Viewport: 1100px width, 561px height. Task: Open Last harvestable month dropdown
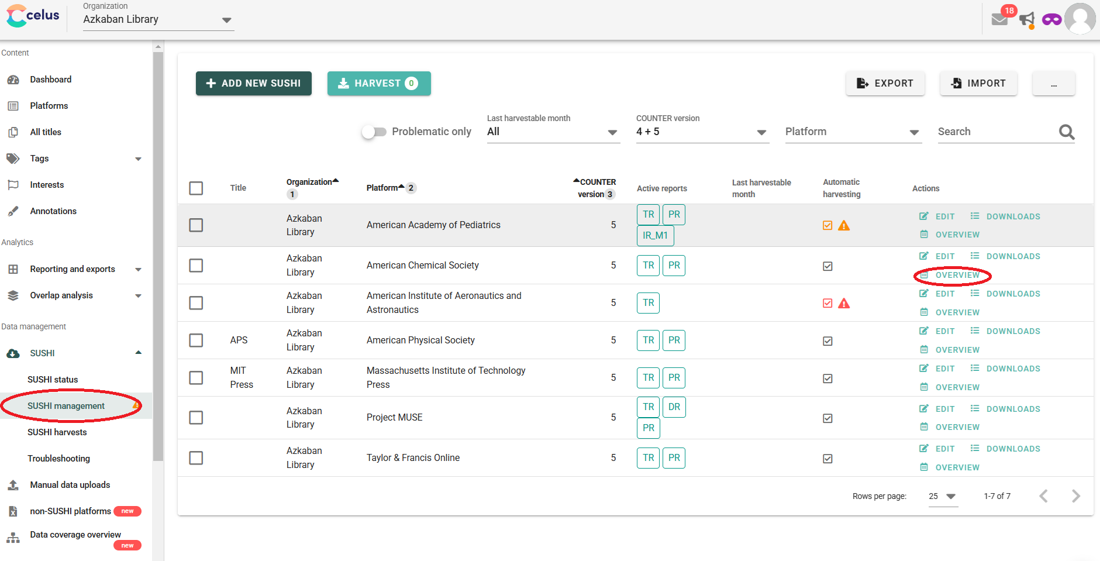pyautogui.click(x=553, y=132)
